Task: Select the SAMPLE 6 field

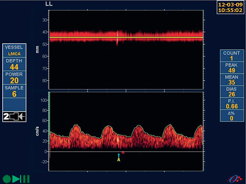Action: point(14,91)
